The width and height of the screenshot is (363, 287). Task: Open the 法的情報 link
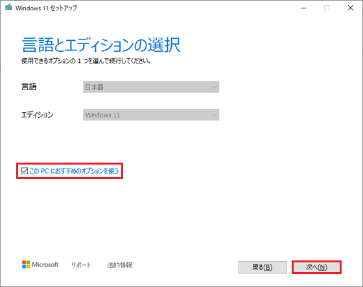[120, 265]
